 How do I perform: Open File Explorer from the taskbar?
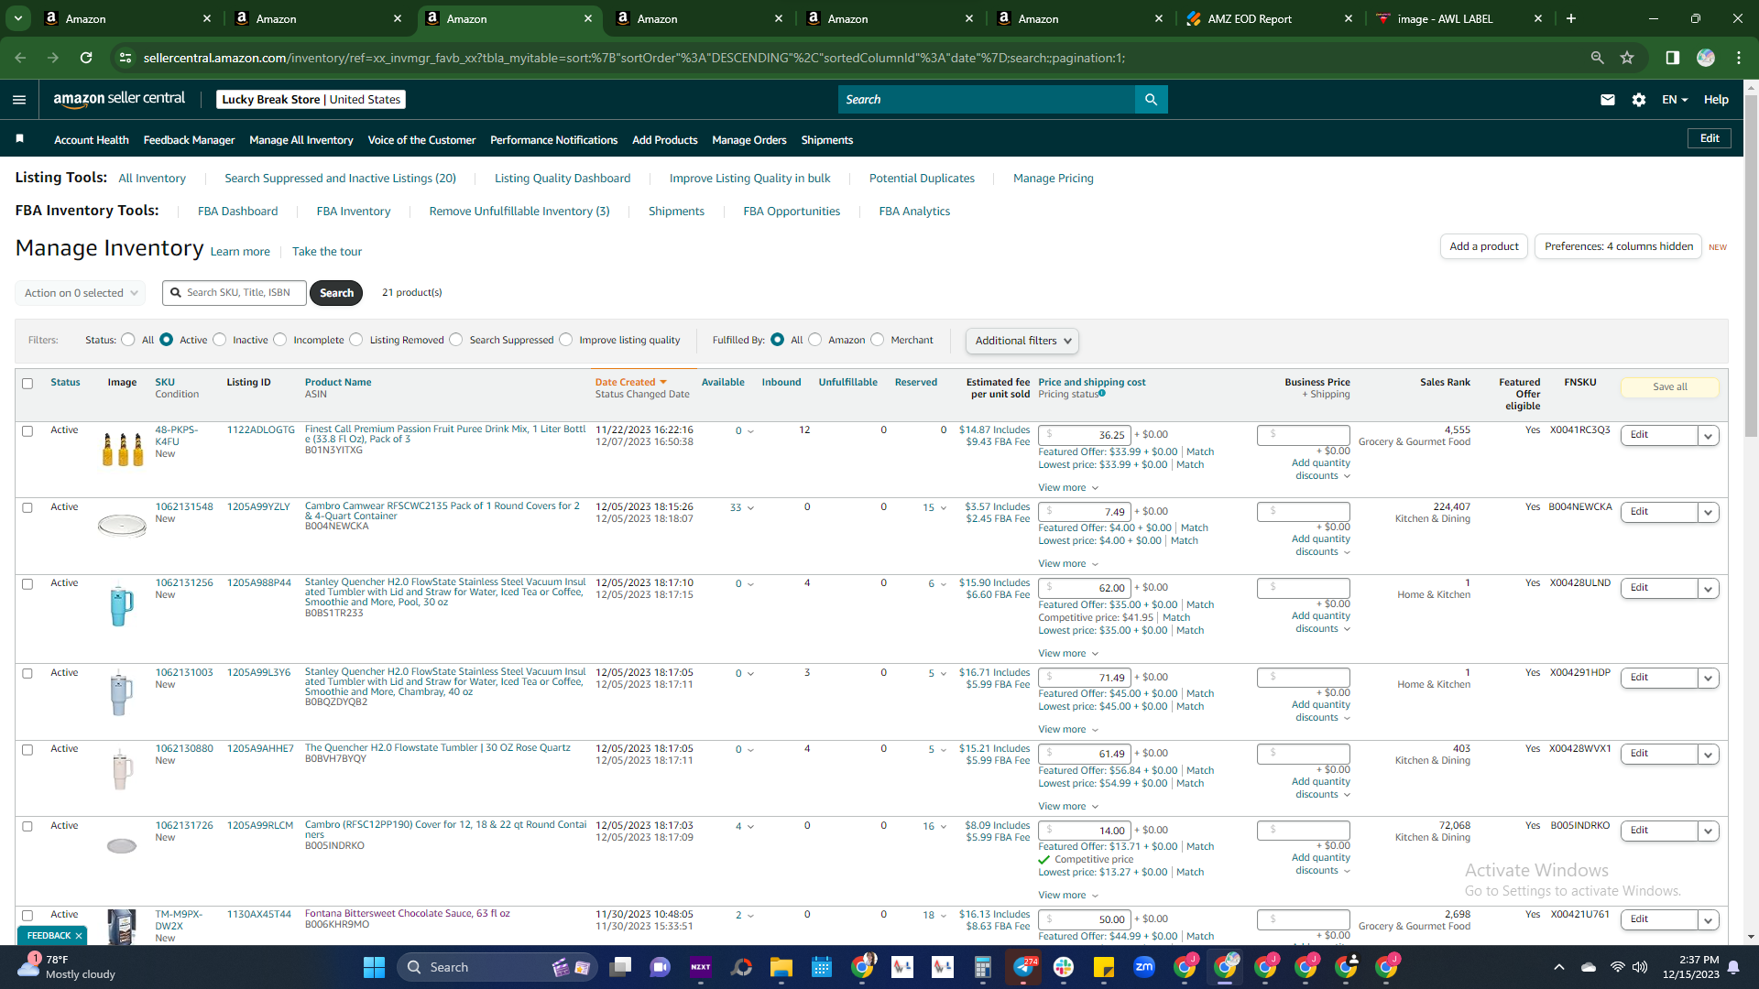781,967
